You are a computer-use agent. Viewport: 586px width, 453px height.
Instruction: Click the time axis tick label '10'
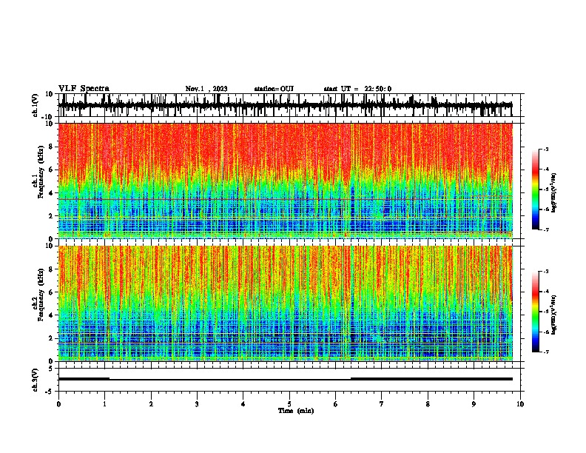pos(520,404)
